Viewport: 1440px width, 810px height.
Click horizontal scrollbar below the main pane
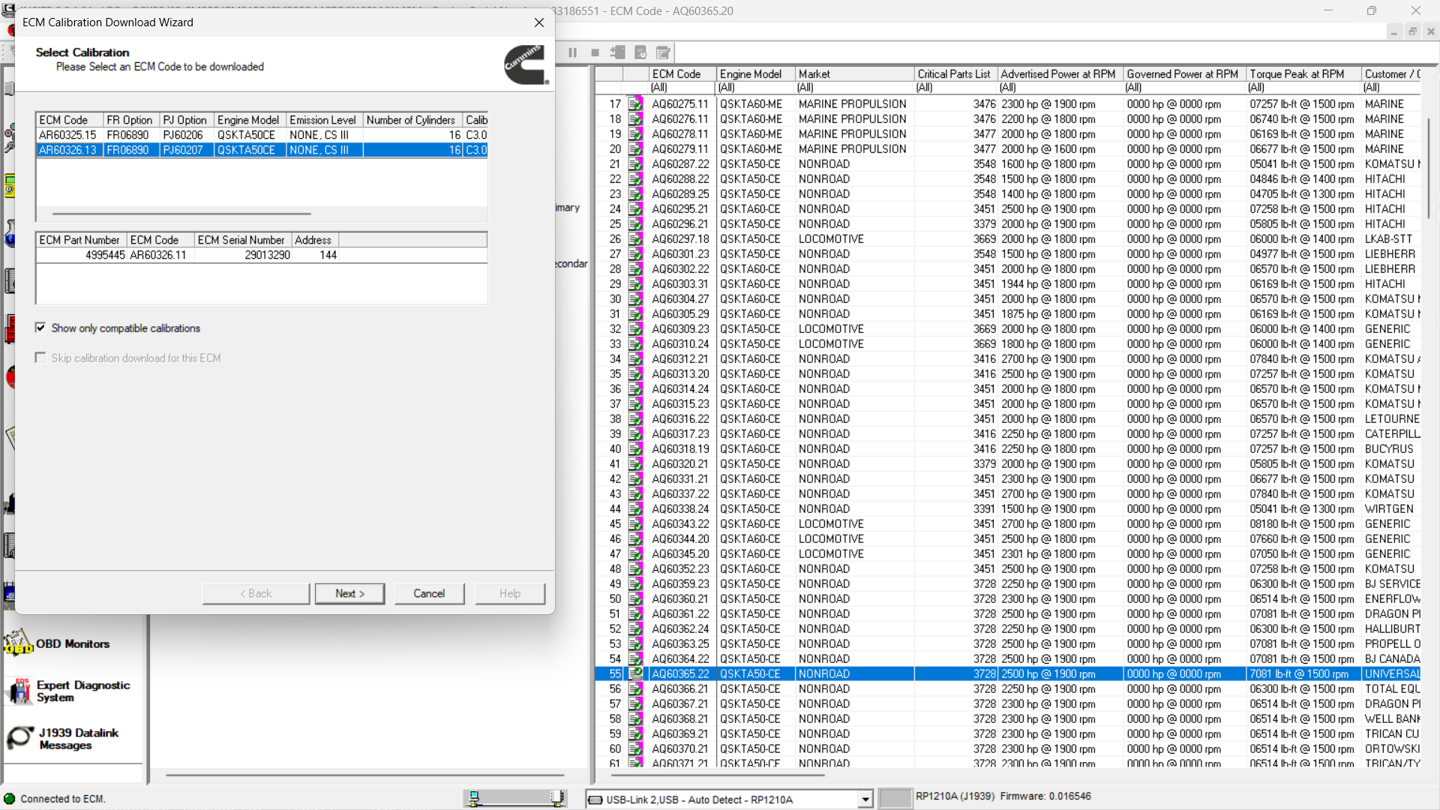(364, 775)
